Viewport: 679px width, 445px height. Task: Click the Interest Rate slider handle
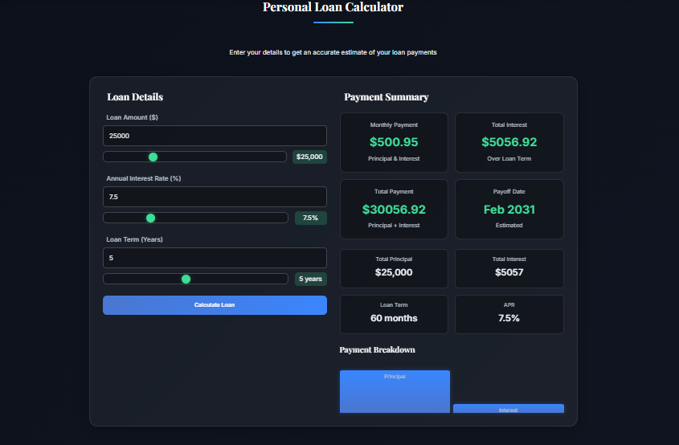coord(151,218)
